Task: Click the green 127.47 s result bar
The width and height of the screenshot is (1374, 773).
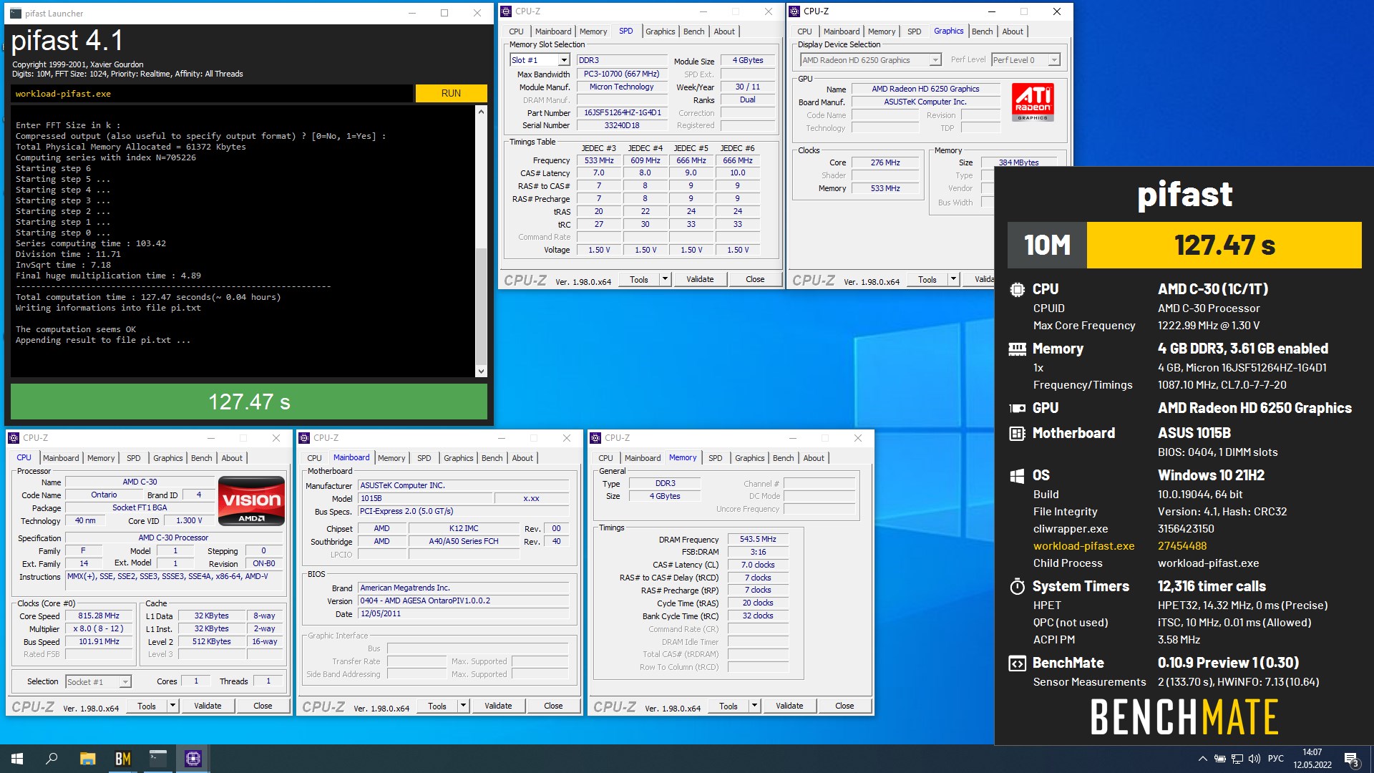Action: [x=249, y=402]
